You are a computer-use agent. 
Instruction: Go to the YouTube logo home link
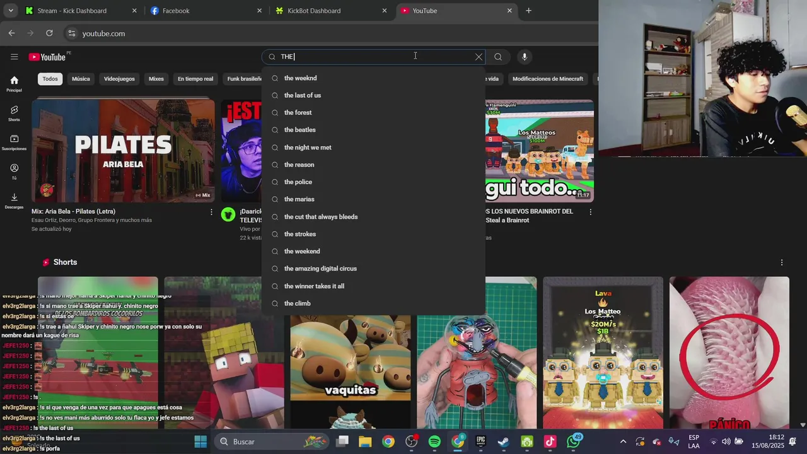[47, 57]
